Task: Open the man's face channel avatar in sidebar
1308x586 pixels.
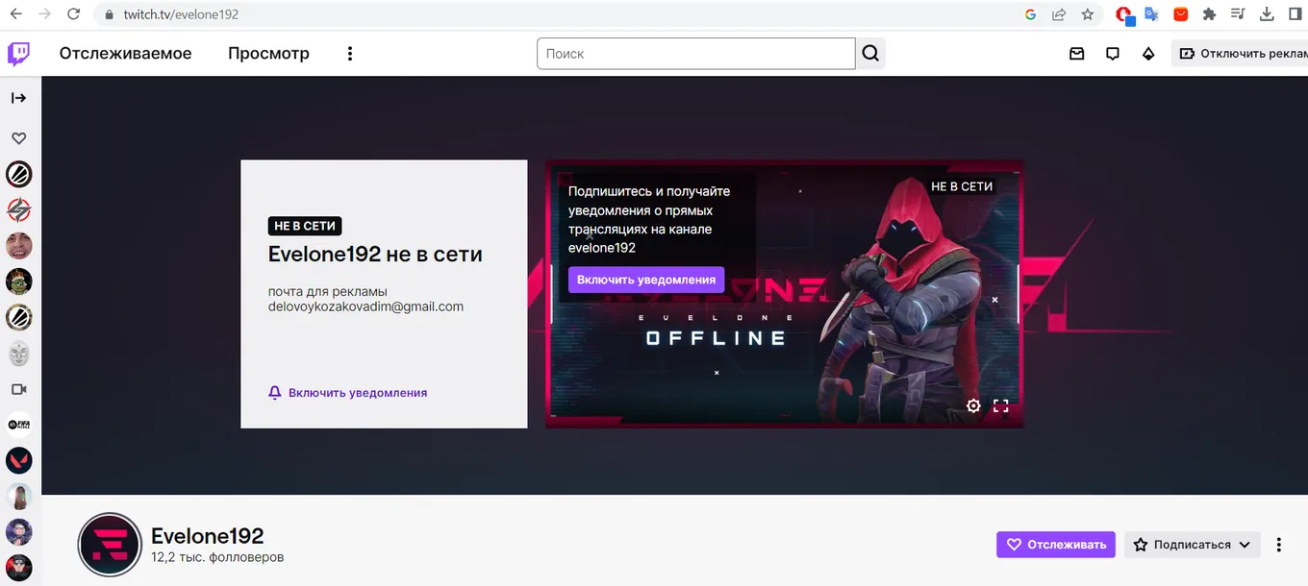Action: (x=19, y=246)
